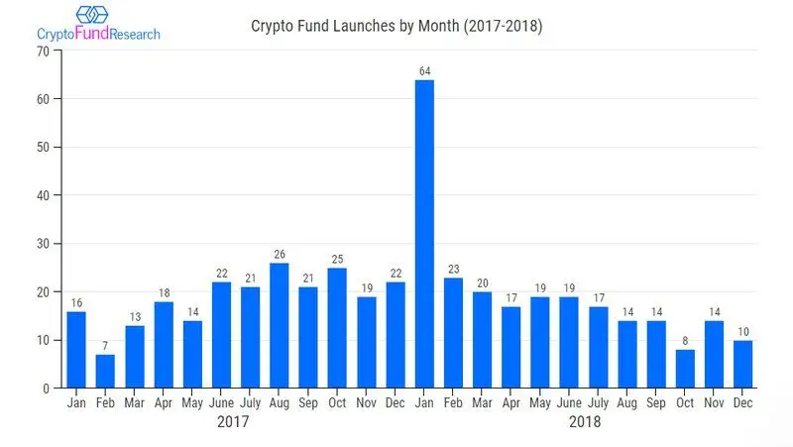Click the 40 value on y-axis
Viewport: 793px width, 447px height.
[x=43, y=195]
